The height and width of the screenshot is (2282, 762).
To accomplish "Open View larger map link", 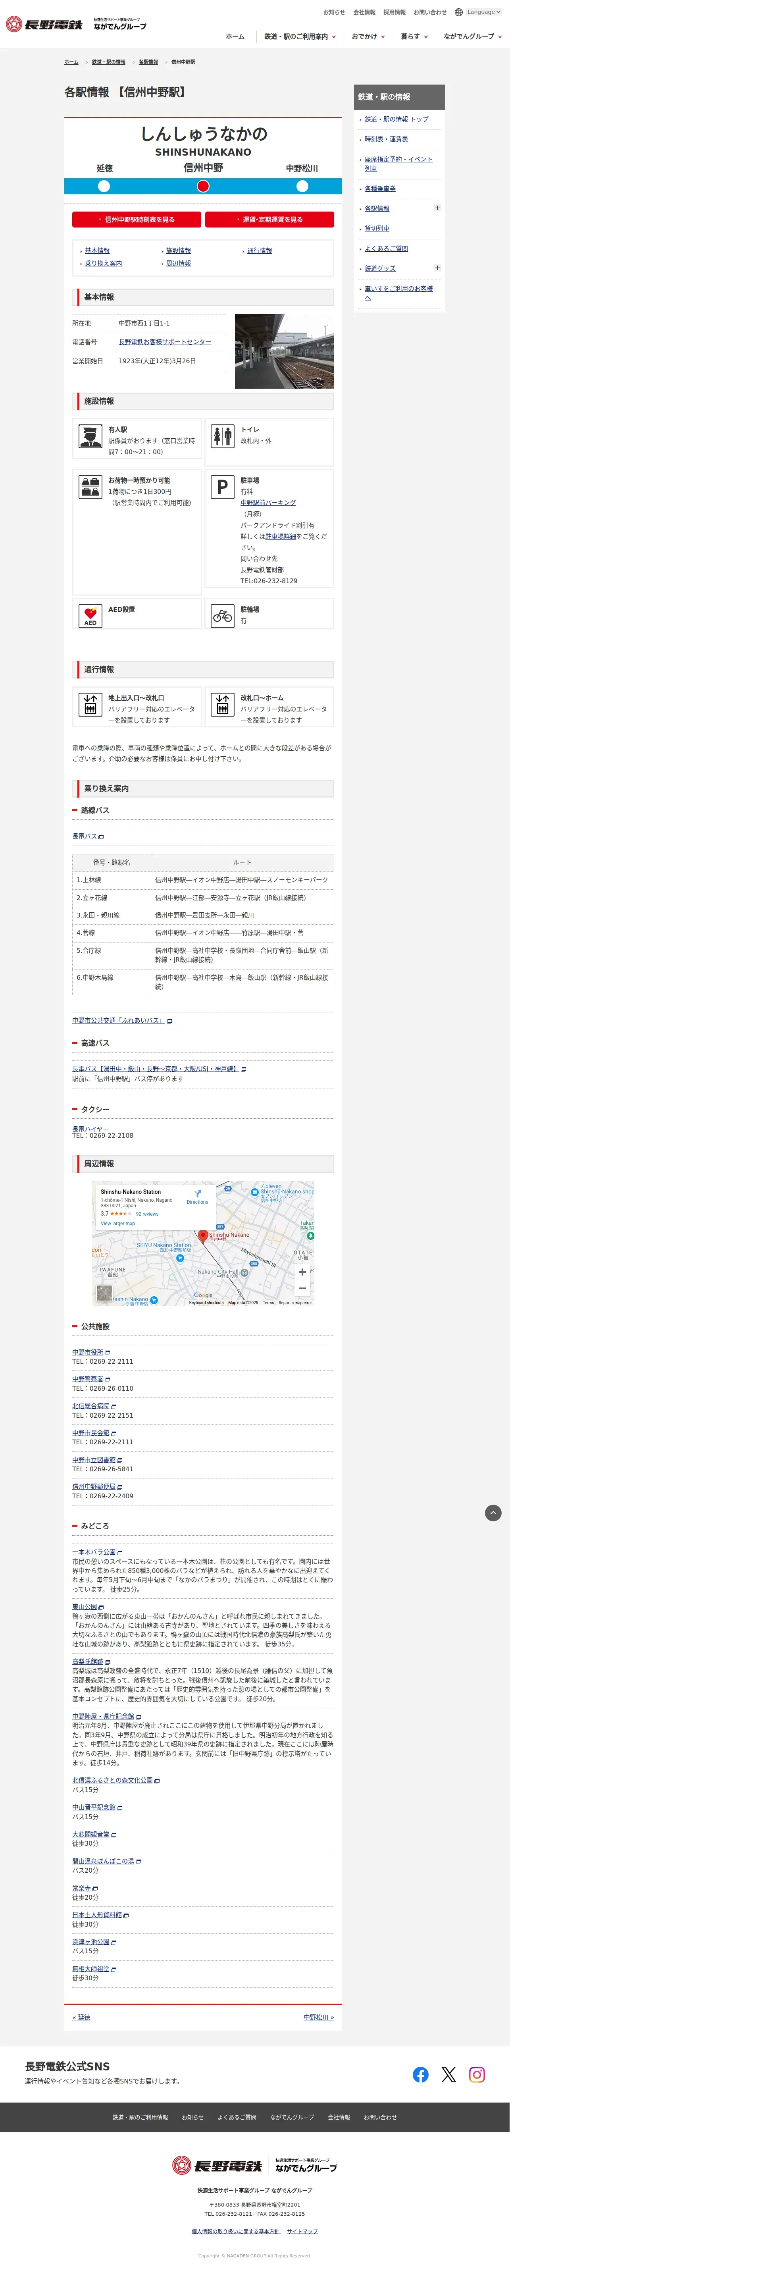I will click(x=118, y=1224).
